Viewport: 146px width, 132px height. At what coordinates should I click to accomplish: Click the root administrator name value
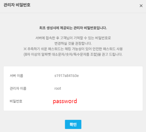point(58,88)
